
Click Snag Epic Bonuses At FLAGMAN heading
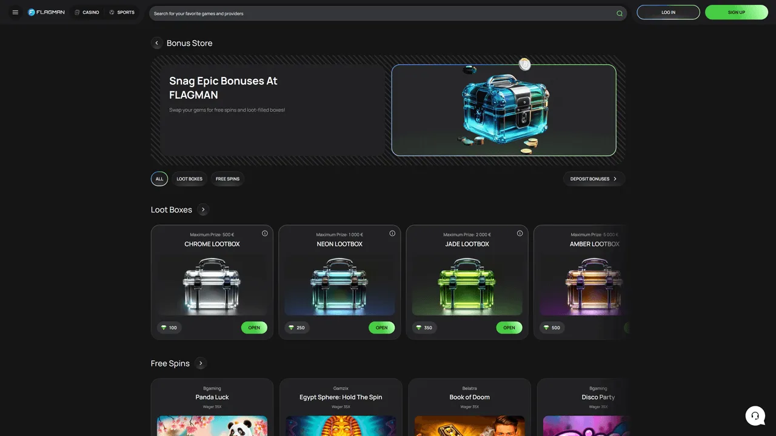pyautogui.click(x=223, y=88)
